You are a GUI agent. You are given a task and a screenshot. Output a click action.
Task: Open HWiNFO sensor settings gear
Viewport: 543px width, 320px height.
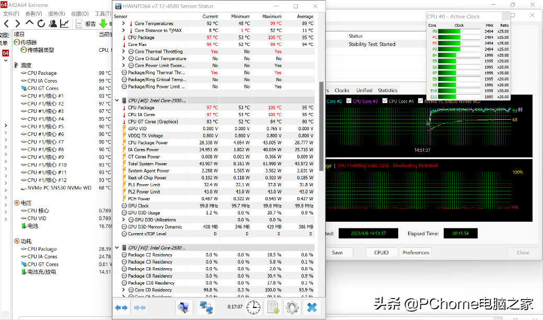click(292, 307)
